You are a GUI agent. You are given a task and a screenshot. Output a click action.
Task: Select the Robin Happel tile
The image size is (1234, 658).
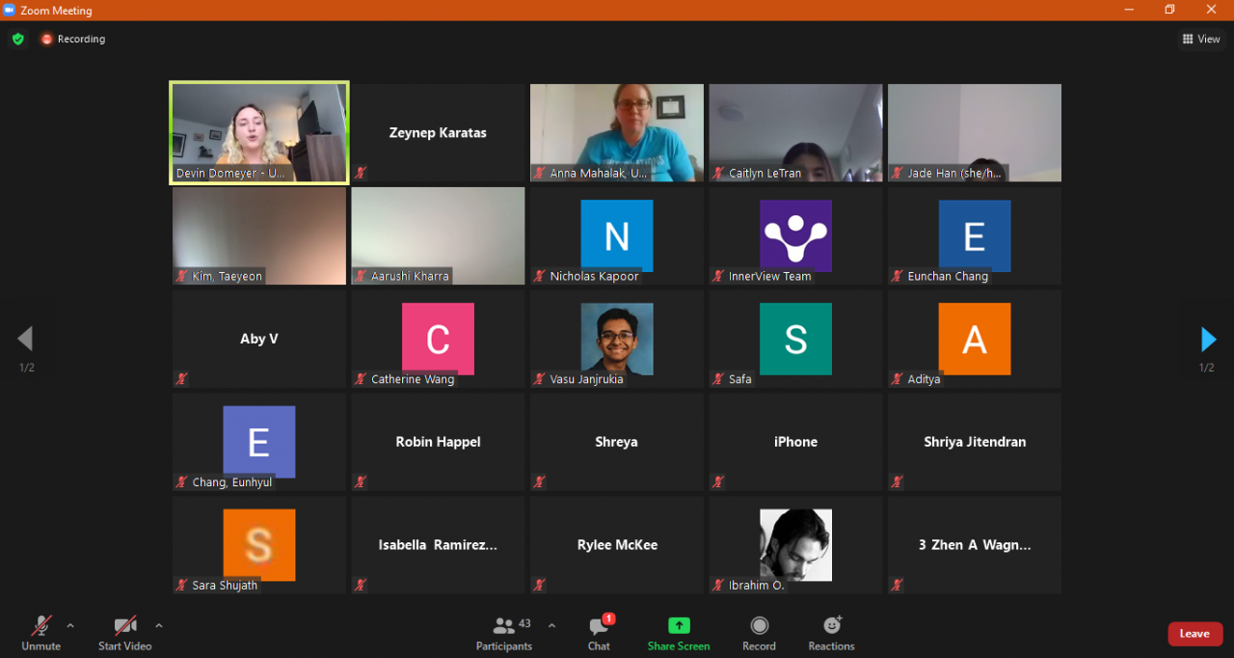(438, 442)
